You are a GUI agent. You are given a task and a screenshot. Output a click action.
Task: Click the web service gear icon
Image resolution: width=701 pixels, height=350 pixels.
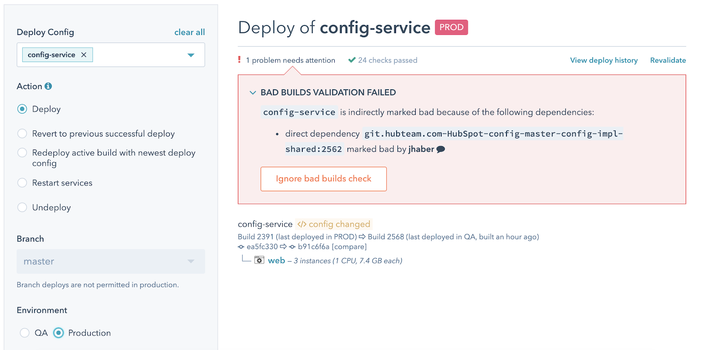(259, 260)
